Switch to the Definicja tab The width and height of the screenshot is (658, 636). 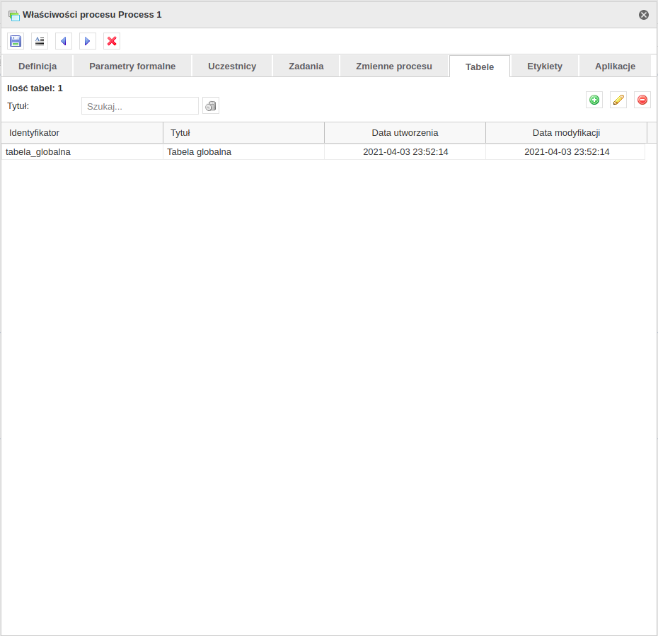point(37,67)
